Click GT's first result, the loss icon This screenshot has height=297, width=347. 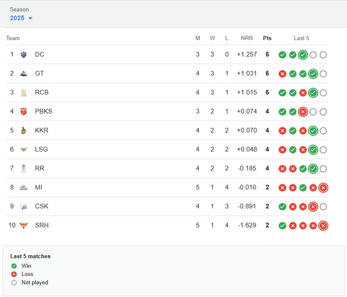click(282, 74)
